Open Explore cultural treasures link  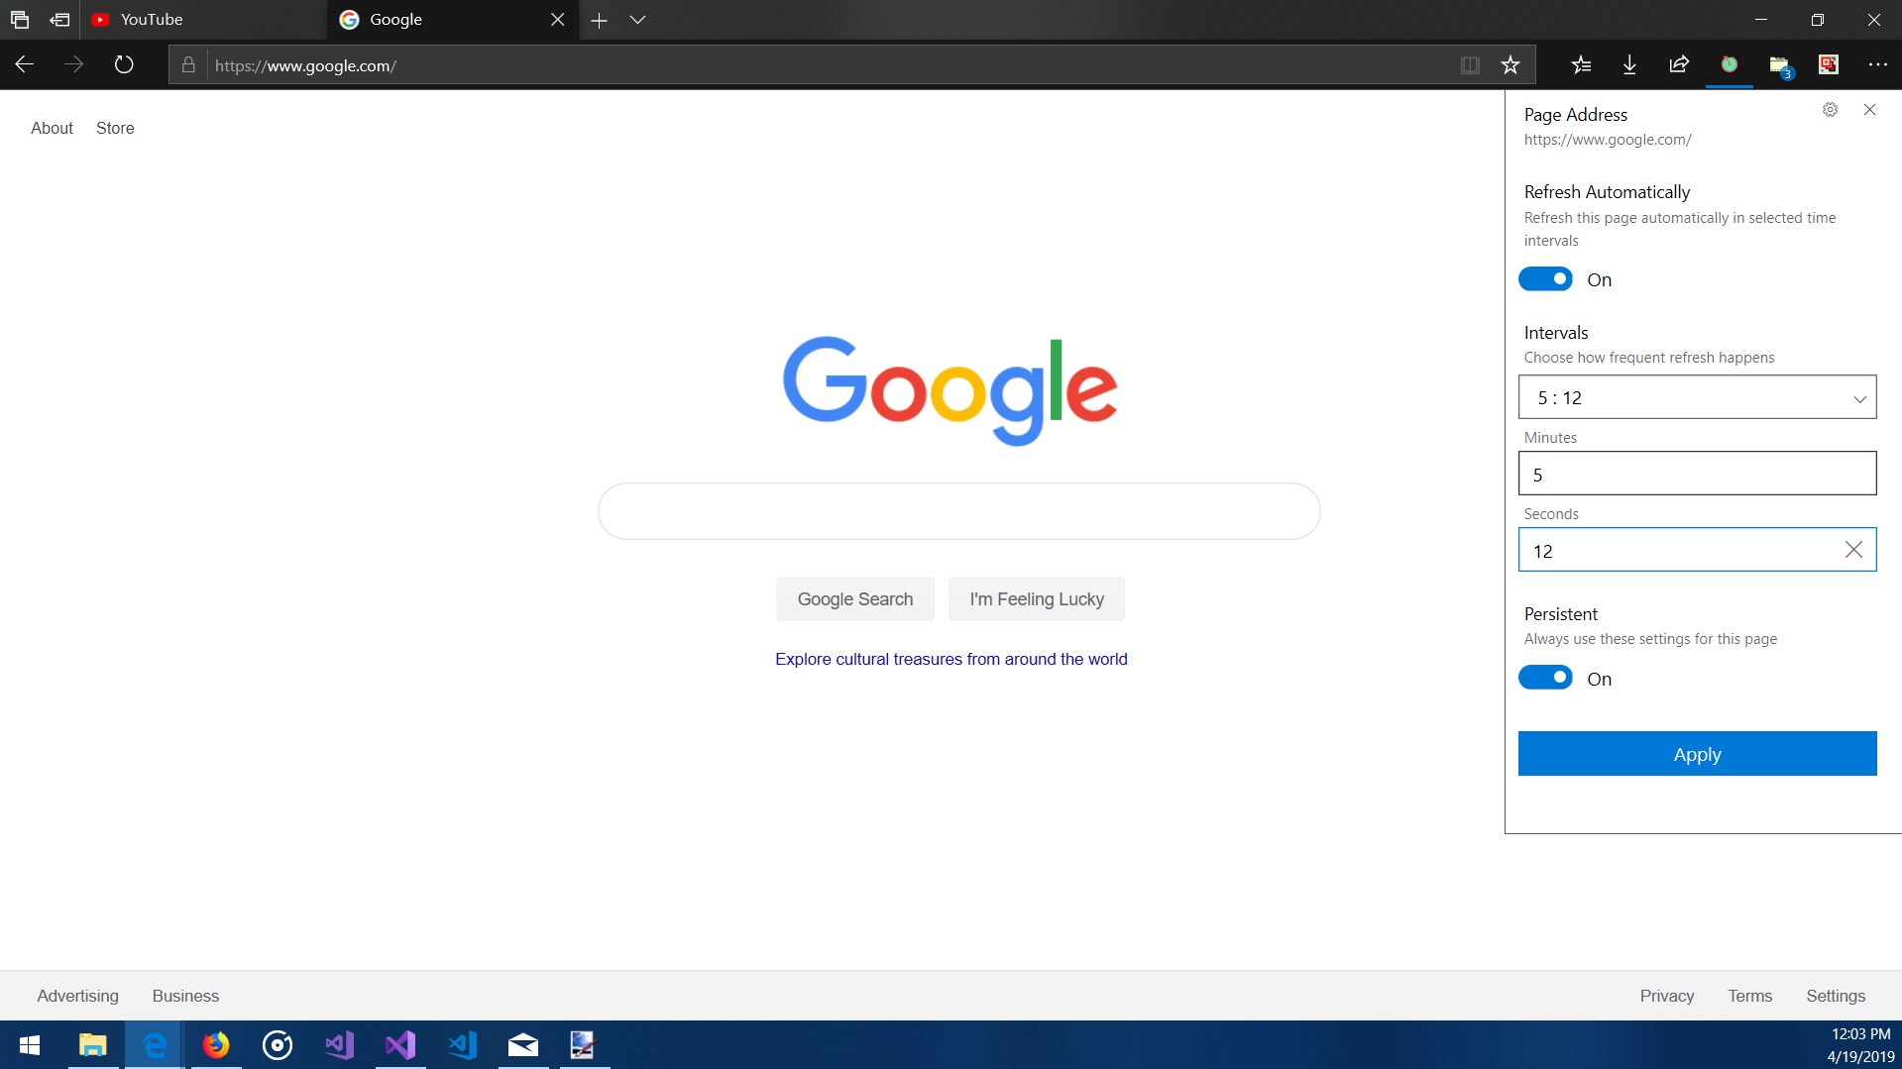pos(951,660)
